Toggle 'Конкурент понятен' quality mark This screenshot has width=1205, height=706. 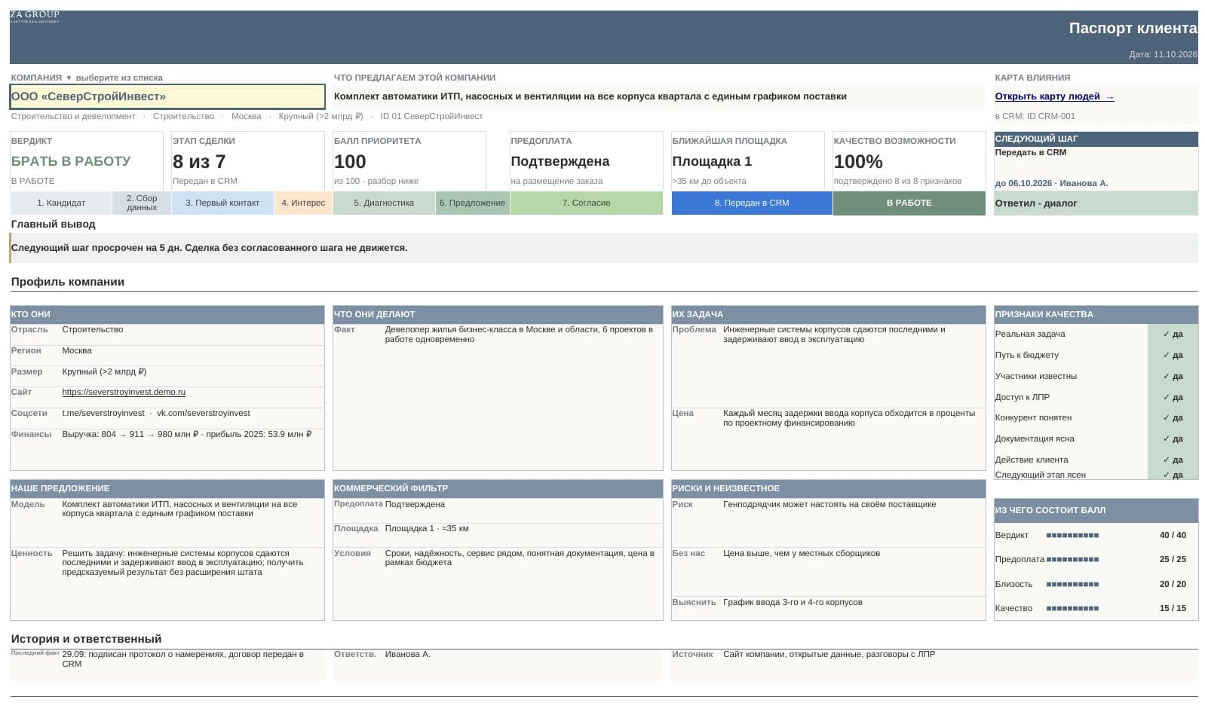click(1173, 417)
